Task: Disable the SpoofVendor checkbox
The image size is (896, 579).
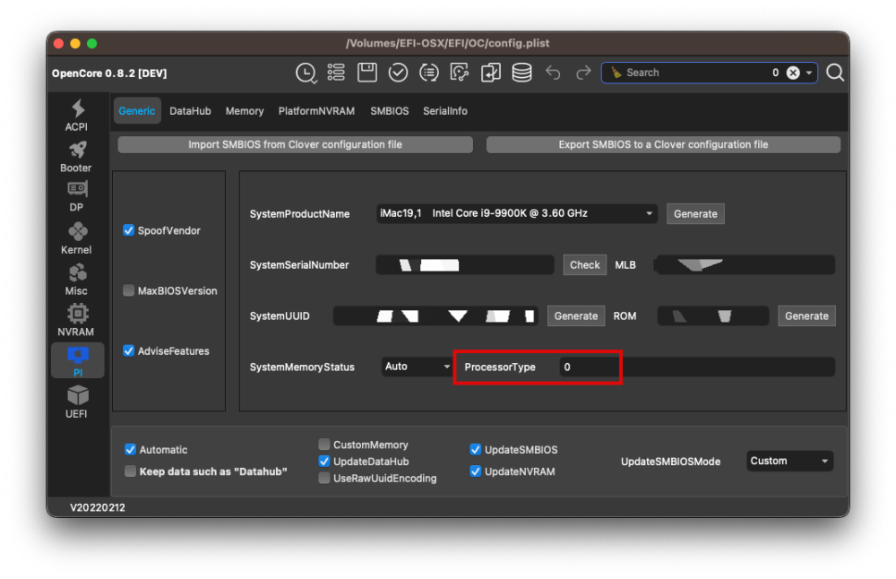Action: pos(128,230)
